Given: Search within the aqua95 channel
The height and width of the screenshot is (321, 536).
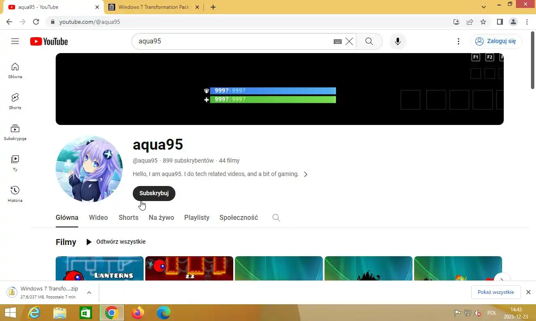Looking at the screenshot, I should pos(276,217).
